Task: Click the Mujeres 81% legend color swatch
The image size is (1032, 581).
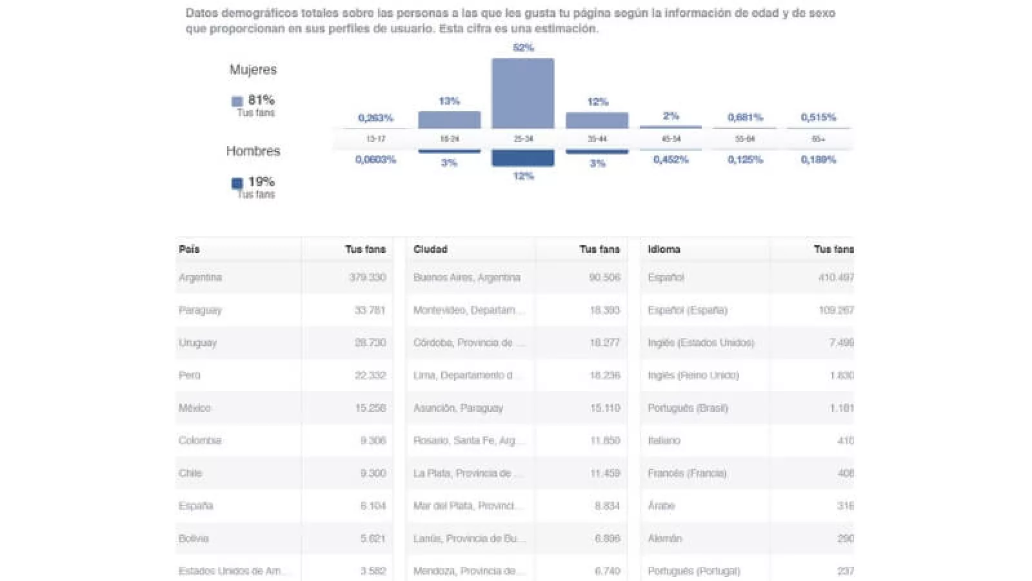Action: (x=237, y=101)
